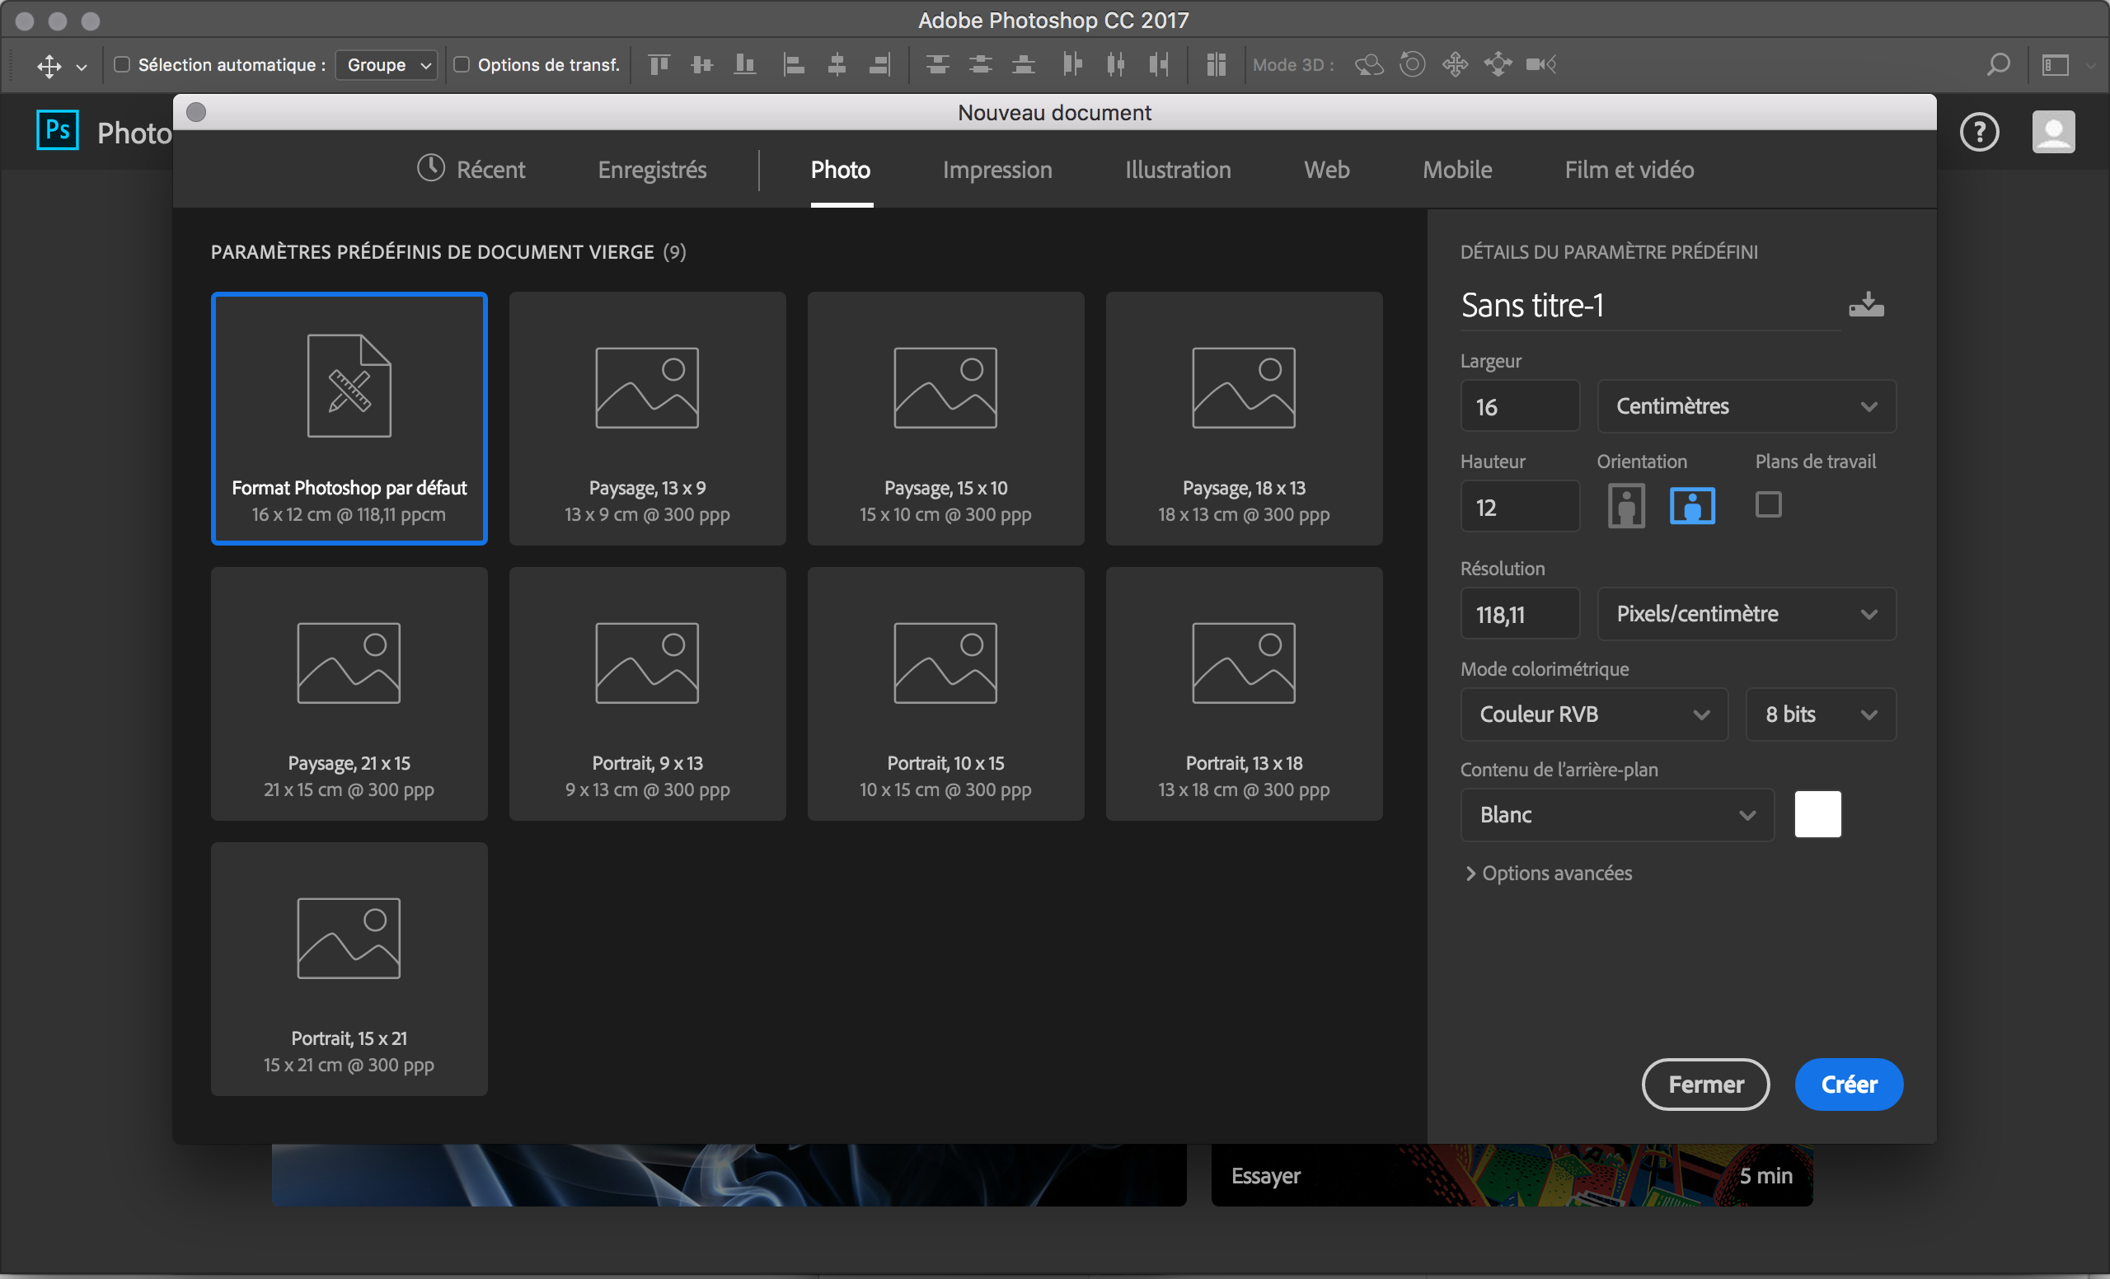
Task: Click the white background color swatch
Action: coord(1817,814)
